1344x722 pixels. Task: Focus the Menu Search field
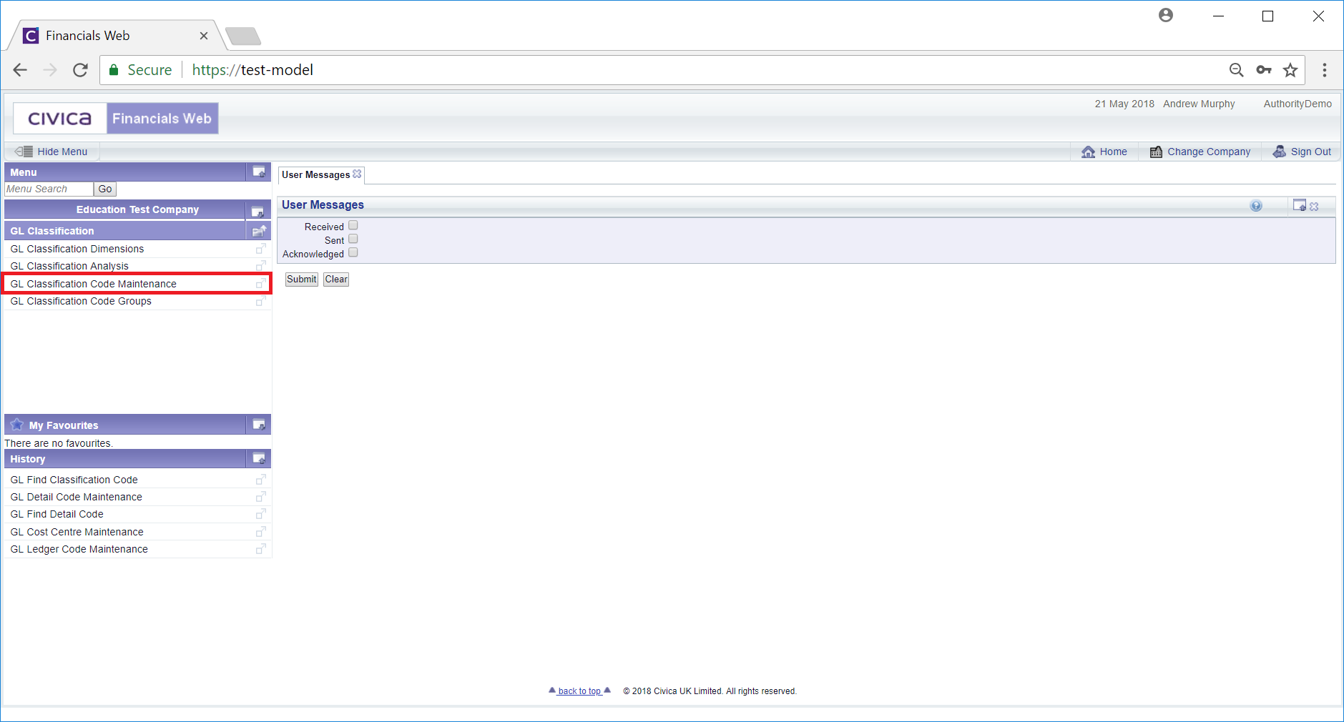[49, 189]
